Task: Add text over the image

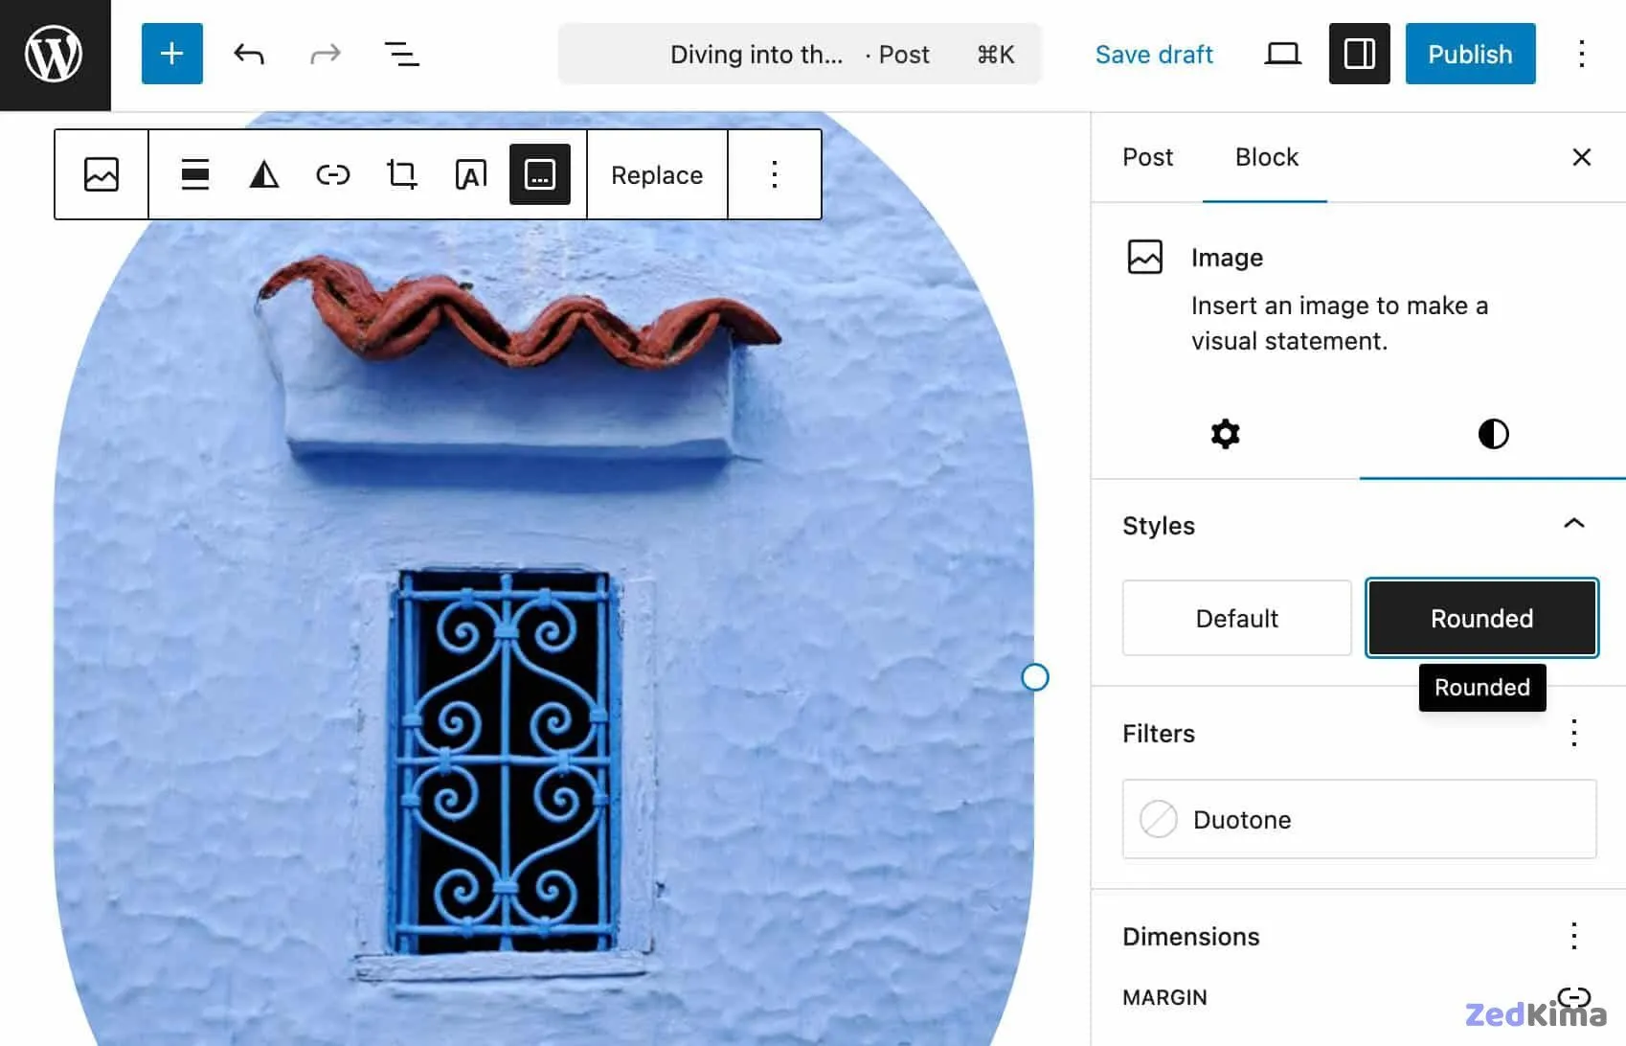Action: 470,174
